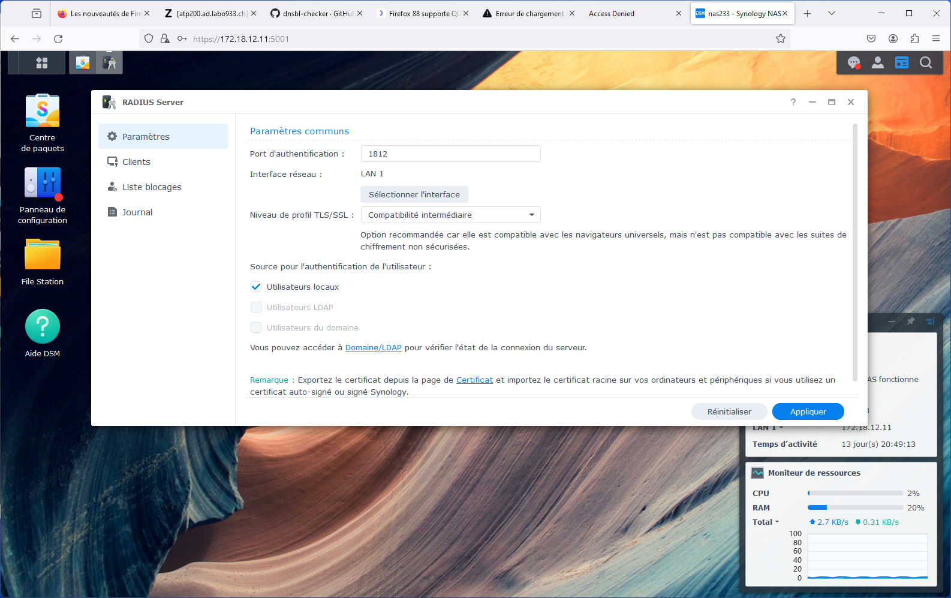Viewport: 951px width, 598px height.
Task: Open Certificat link in remark
Action: pos(474,380)
